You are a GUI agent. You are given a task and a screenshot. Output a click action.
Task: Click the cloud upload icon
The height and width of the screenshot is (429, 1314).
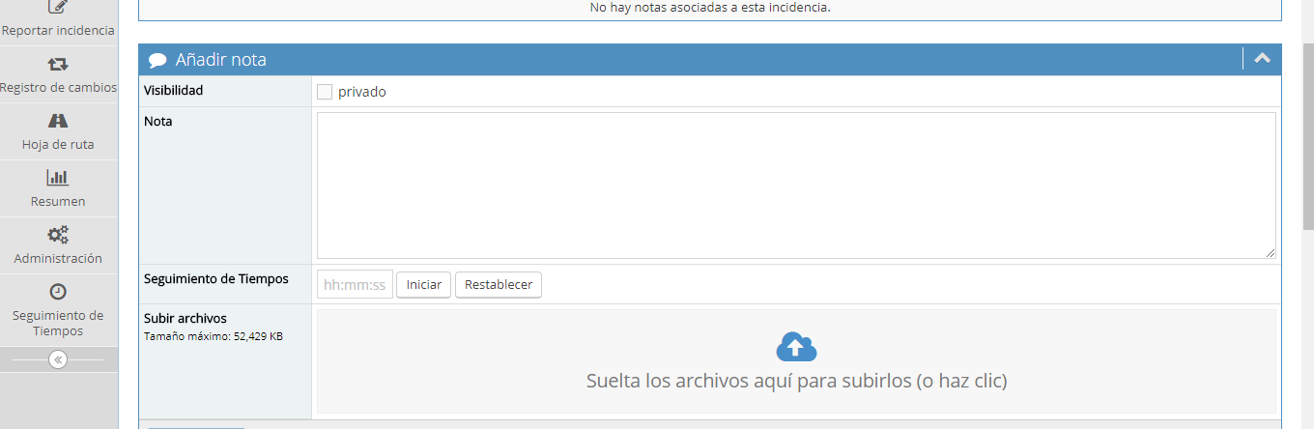796,346
